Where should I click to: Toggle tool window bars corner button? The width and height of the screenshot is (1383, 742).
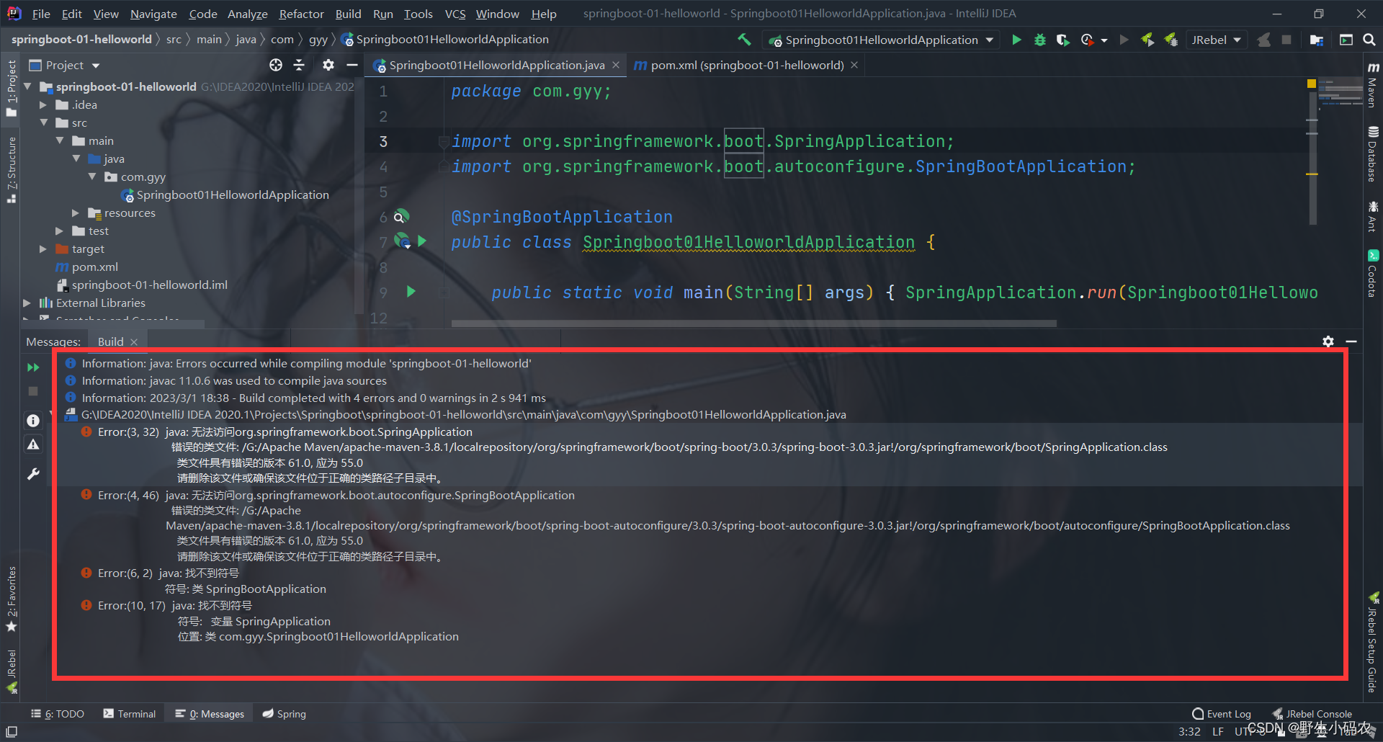pos(12,731)
